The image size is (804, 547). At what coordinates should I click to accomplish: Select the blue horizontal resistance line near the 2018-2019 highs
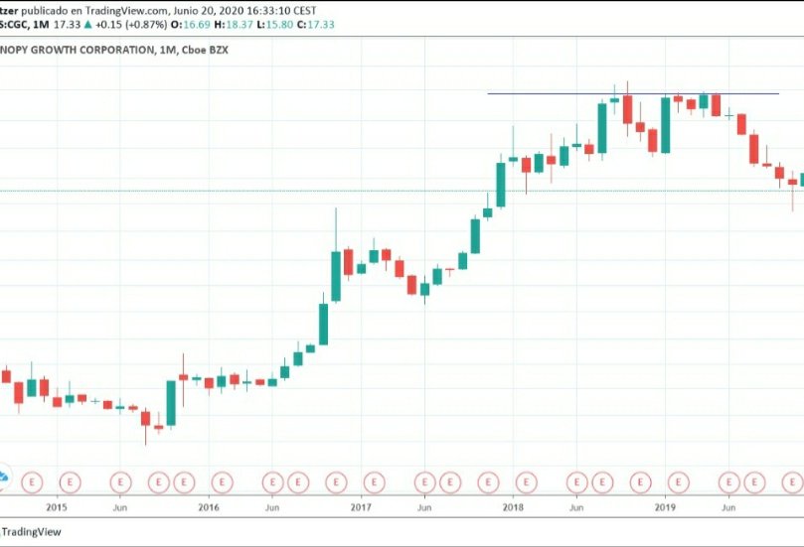pyautogui.click(x=633, y=93)
